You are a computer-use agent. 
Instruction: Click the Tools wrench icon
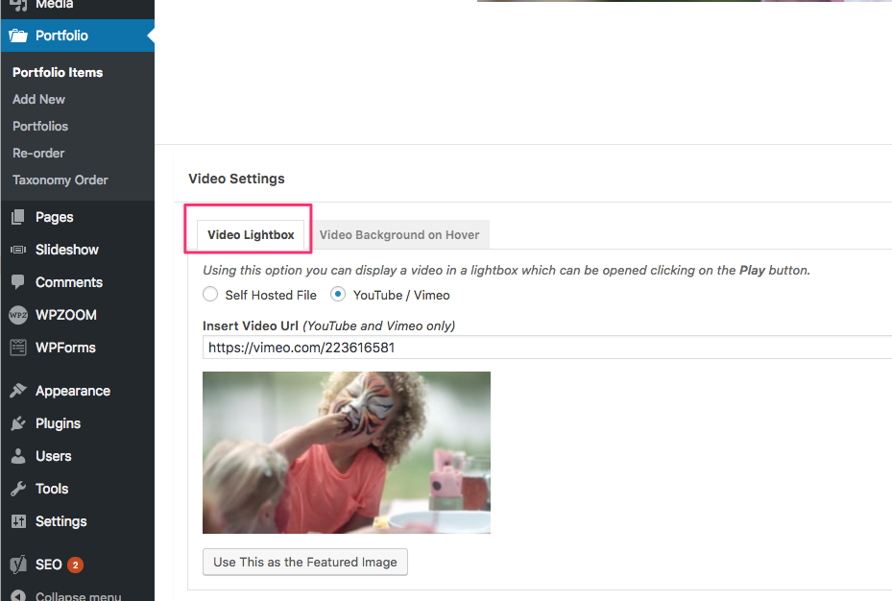(18, 489)
